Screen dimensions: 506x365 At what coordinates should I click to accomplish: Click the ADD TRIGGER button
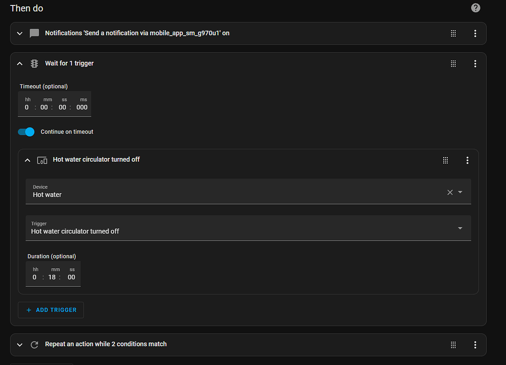point(50,310)
